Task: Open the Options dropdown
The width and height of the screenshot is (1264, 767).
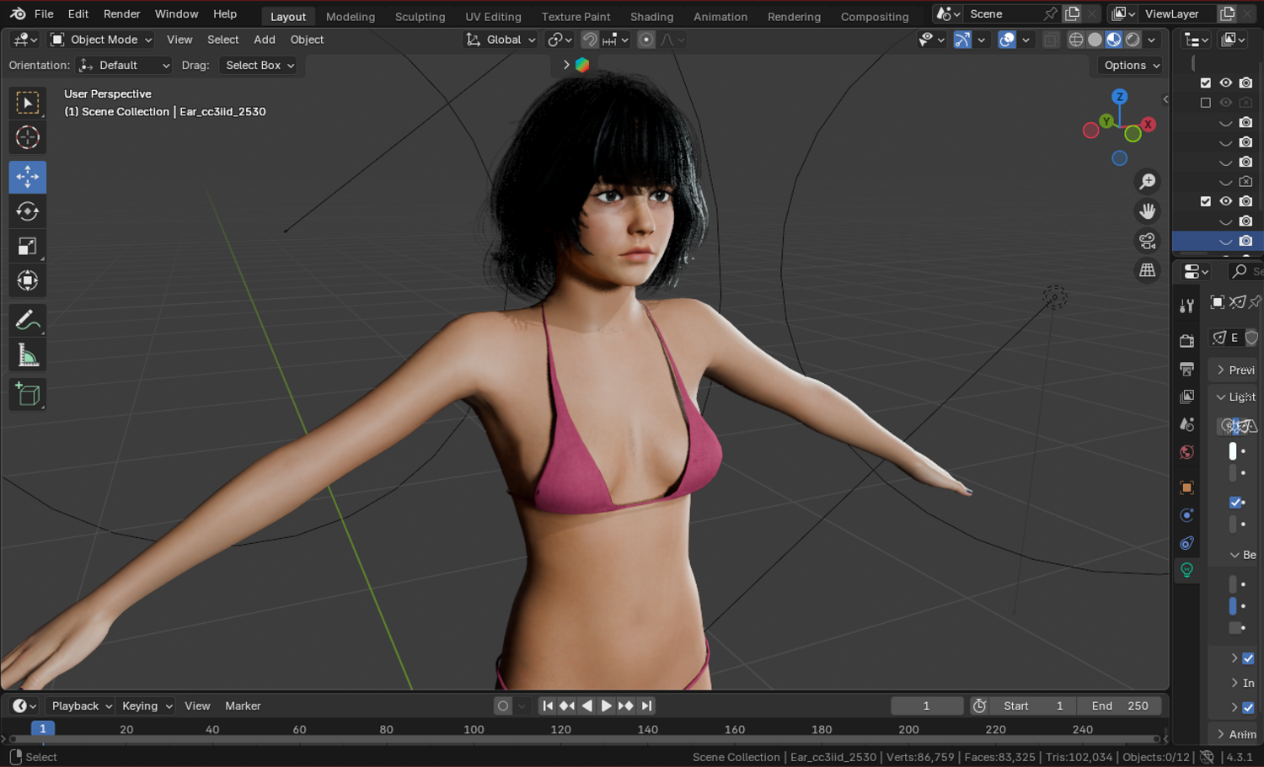Action: [x=1131, y=66]
